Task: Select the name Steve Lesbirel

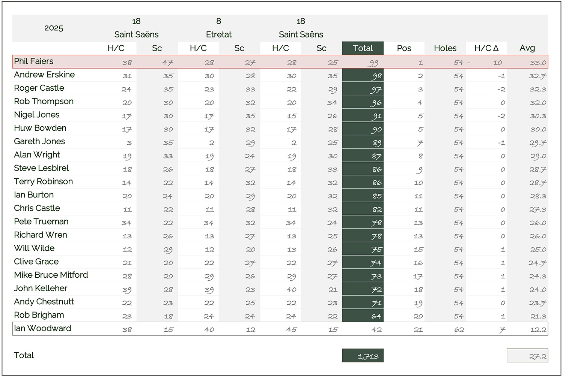Action: [x=41, y=168]
